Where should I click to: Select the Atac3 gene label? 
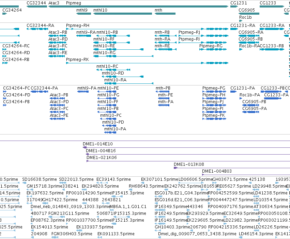[x=54, y=3]
